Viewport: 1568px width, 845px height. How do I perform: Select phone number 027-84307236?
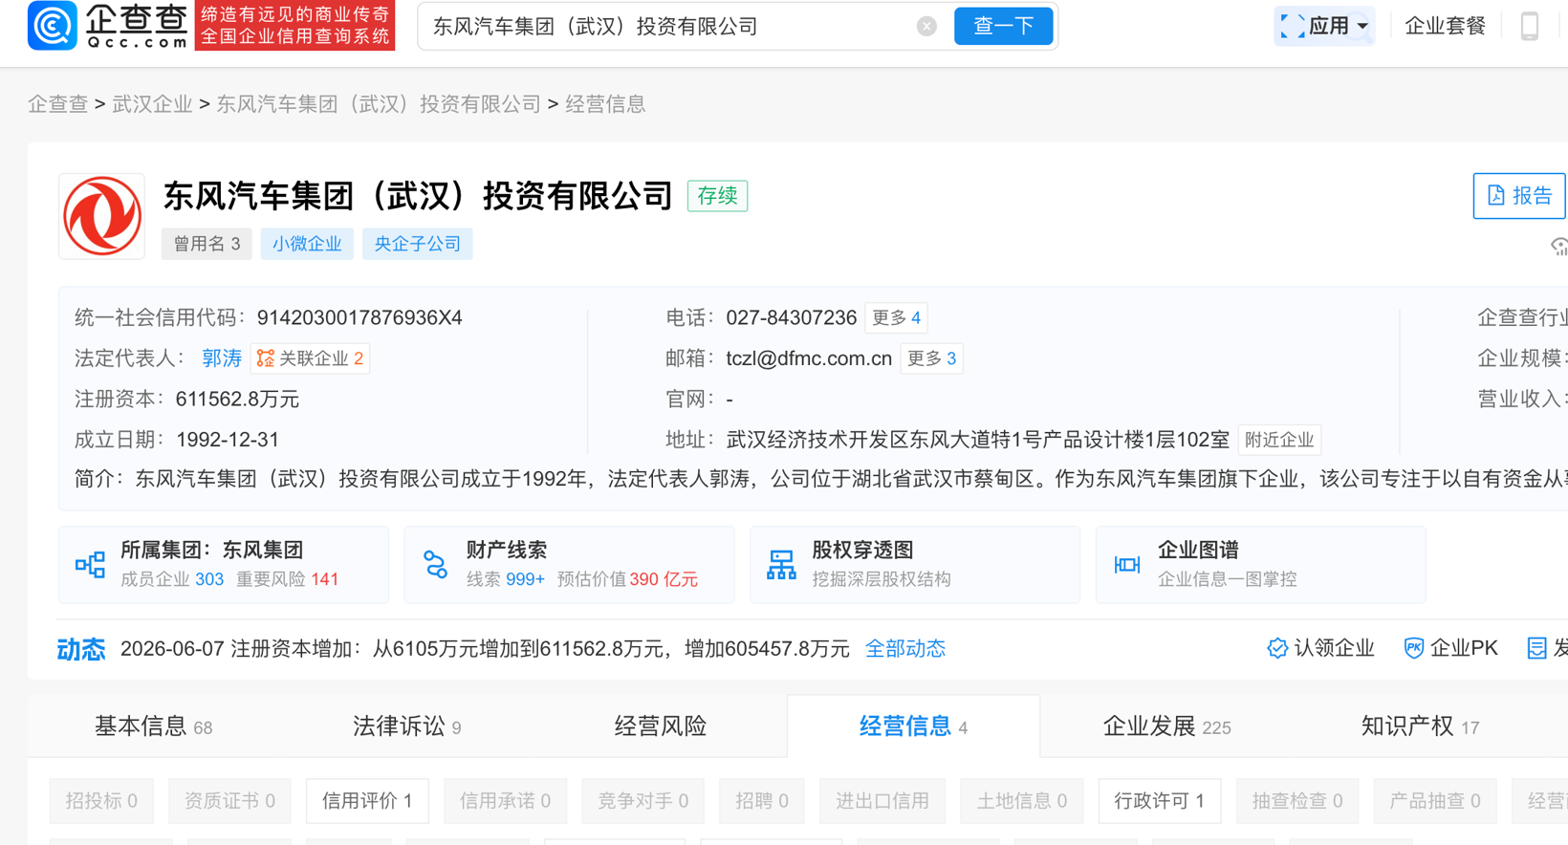pos(791,317)
